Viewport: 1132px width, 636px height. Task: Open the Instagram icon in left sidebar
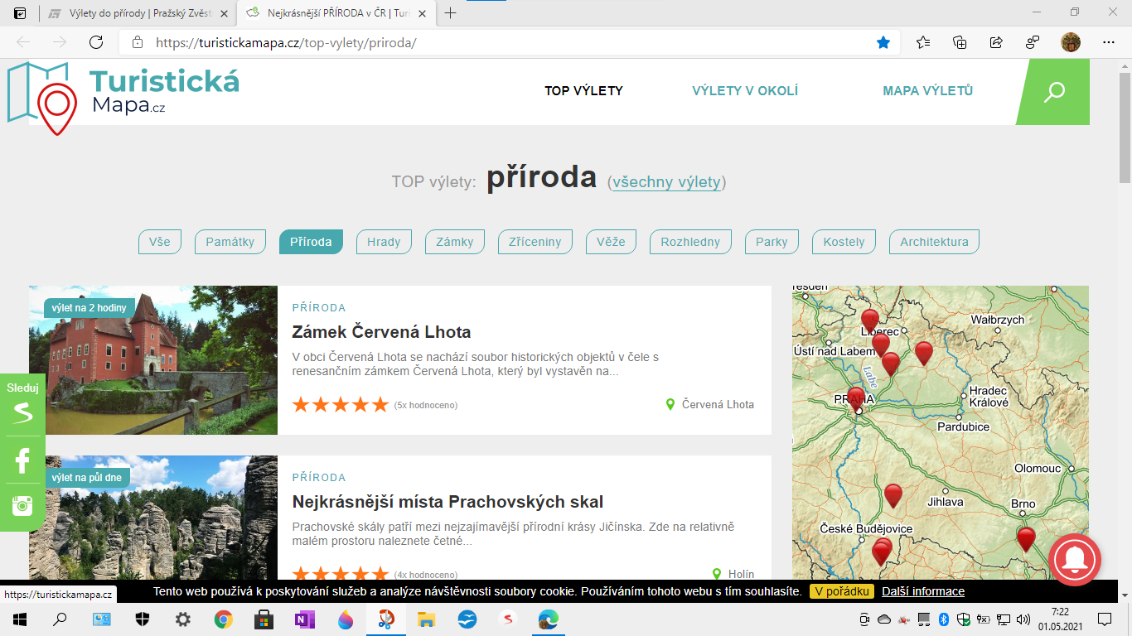click(22, 505)
